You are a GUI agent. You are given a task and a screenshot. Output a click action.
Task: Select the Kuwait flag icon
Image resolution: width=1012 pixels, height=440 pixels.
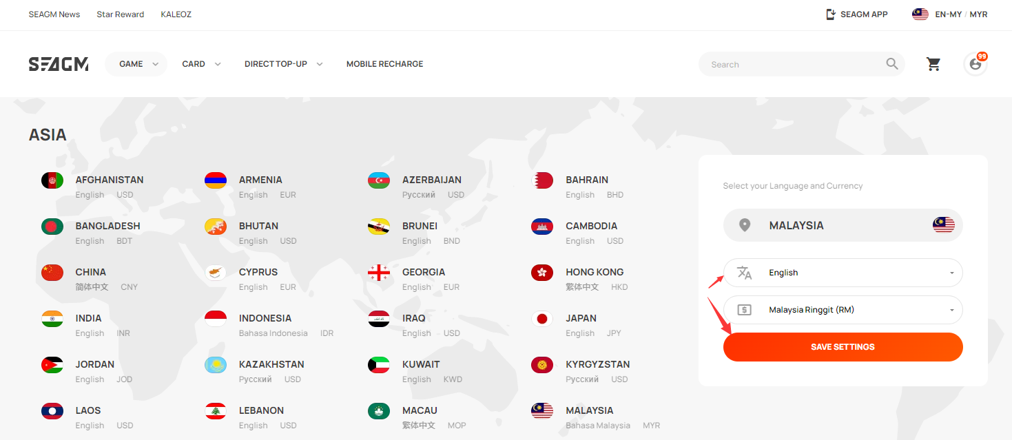tap(379, 365)
